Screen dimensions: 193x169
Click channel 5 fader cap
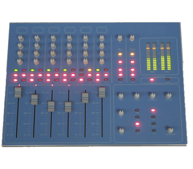pos(85,98)
